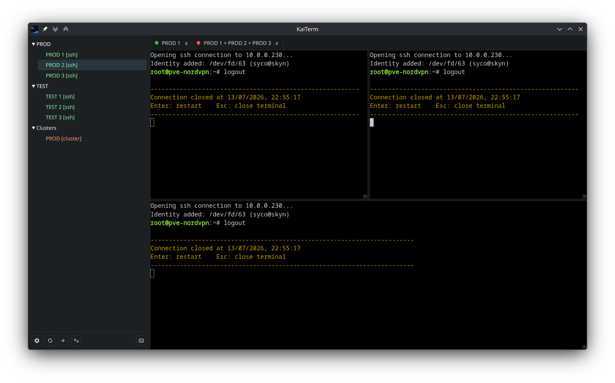The height and width of the screenshot is (383, 615).
Task: Click the top-left pane scroll-down arrow
Action: (x=365, y=196)
